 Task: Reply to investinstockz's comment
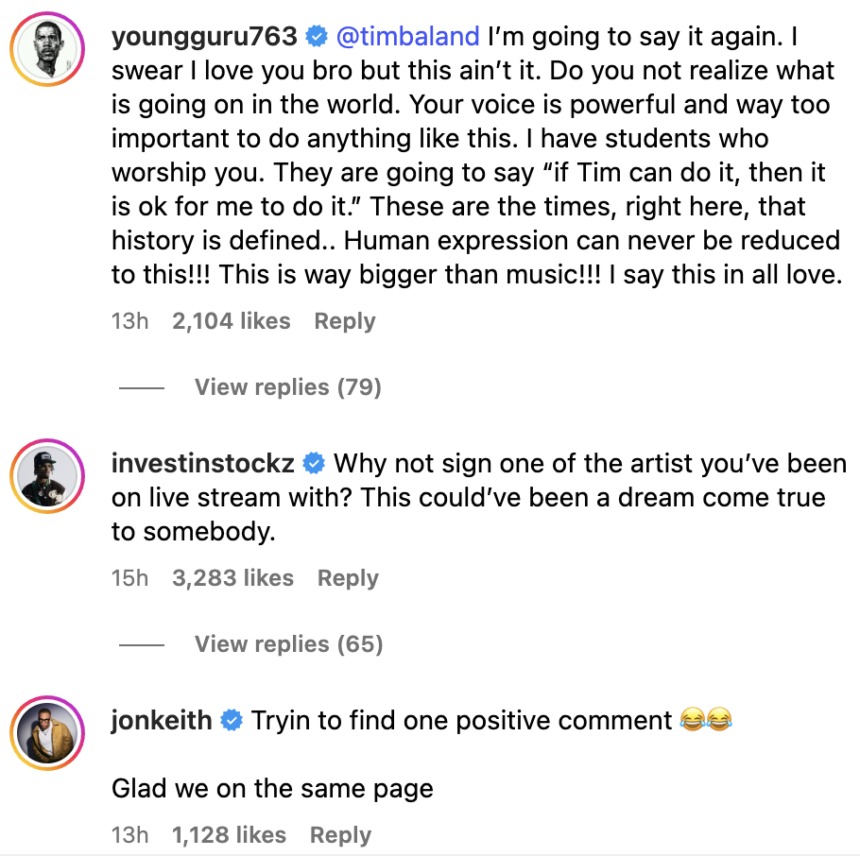tap(348, 577)
